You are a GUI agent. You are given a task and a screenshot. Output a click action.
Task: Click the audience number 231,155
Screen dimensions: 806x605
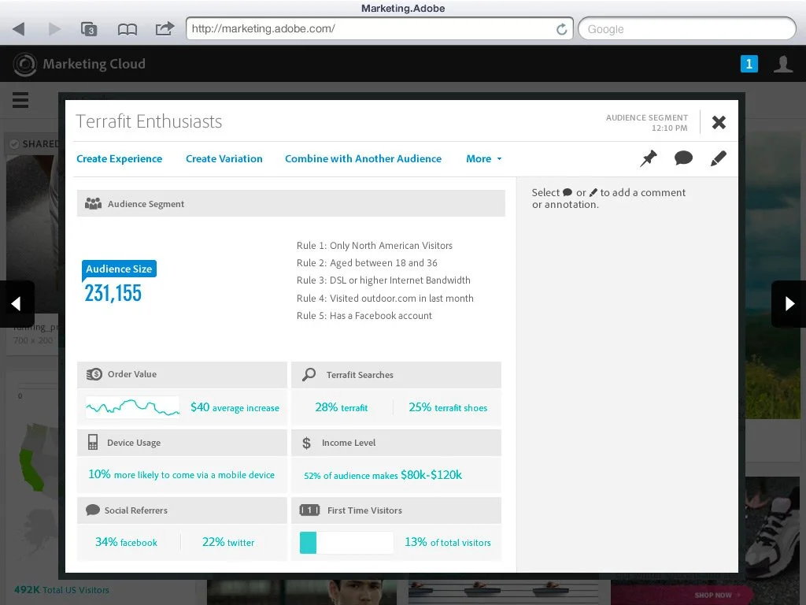pyautogui.click(x=113, y=293)
